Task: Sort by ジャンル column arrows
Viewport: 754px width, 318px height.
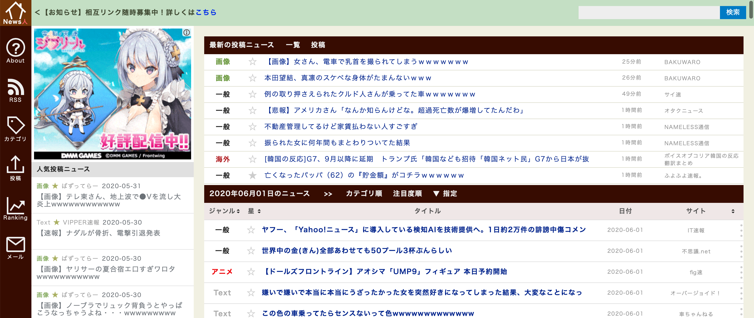Action: (x=238, y=211)
